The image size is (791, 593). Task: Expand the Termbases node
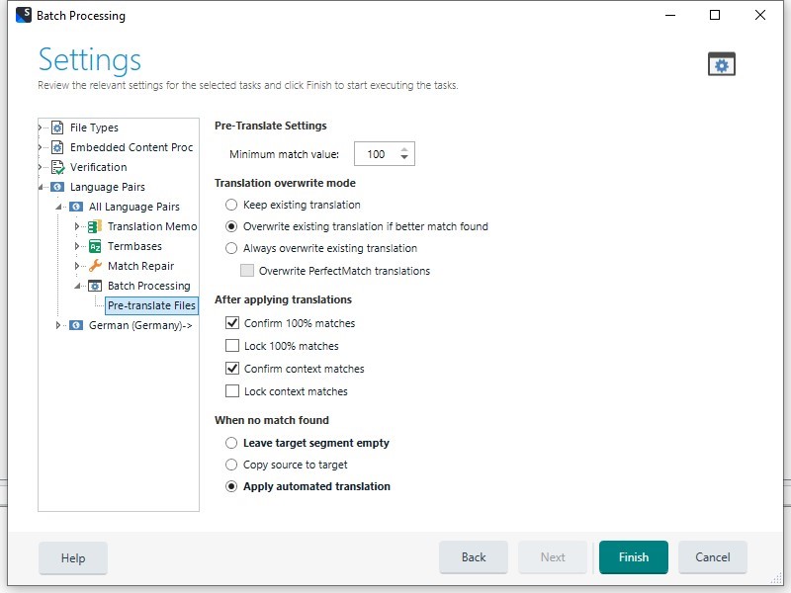pyautogui.click(x=77, y=246)
